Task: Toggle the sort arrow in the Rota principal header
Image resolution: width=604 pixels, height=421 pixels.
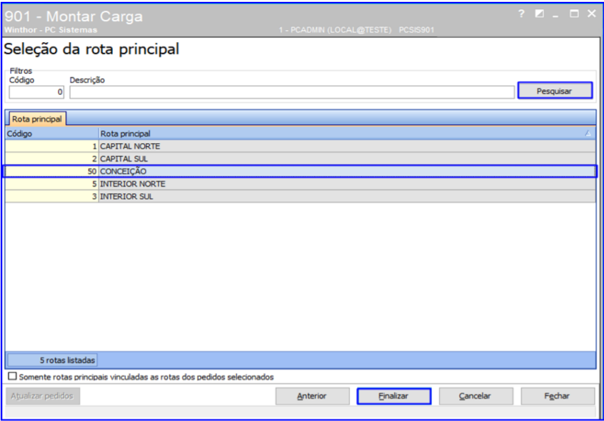Action: (x=587, y=133)
